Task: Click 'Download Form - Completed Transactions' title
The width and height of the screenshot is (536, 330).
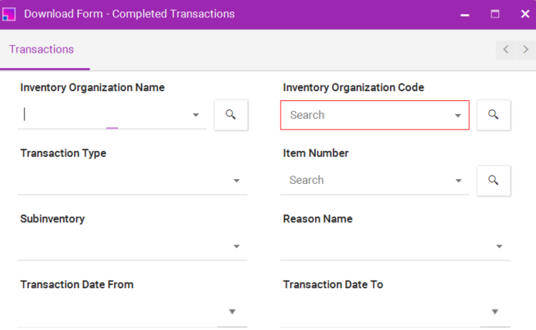Action: tap(129, 14)
